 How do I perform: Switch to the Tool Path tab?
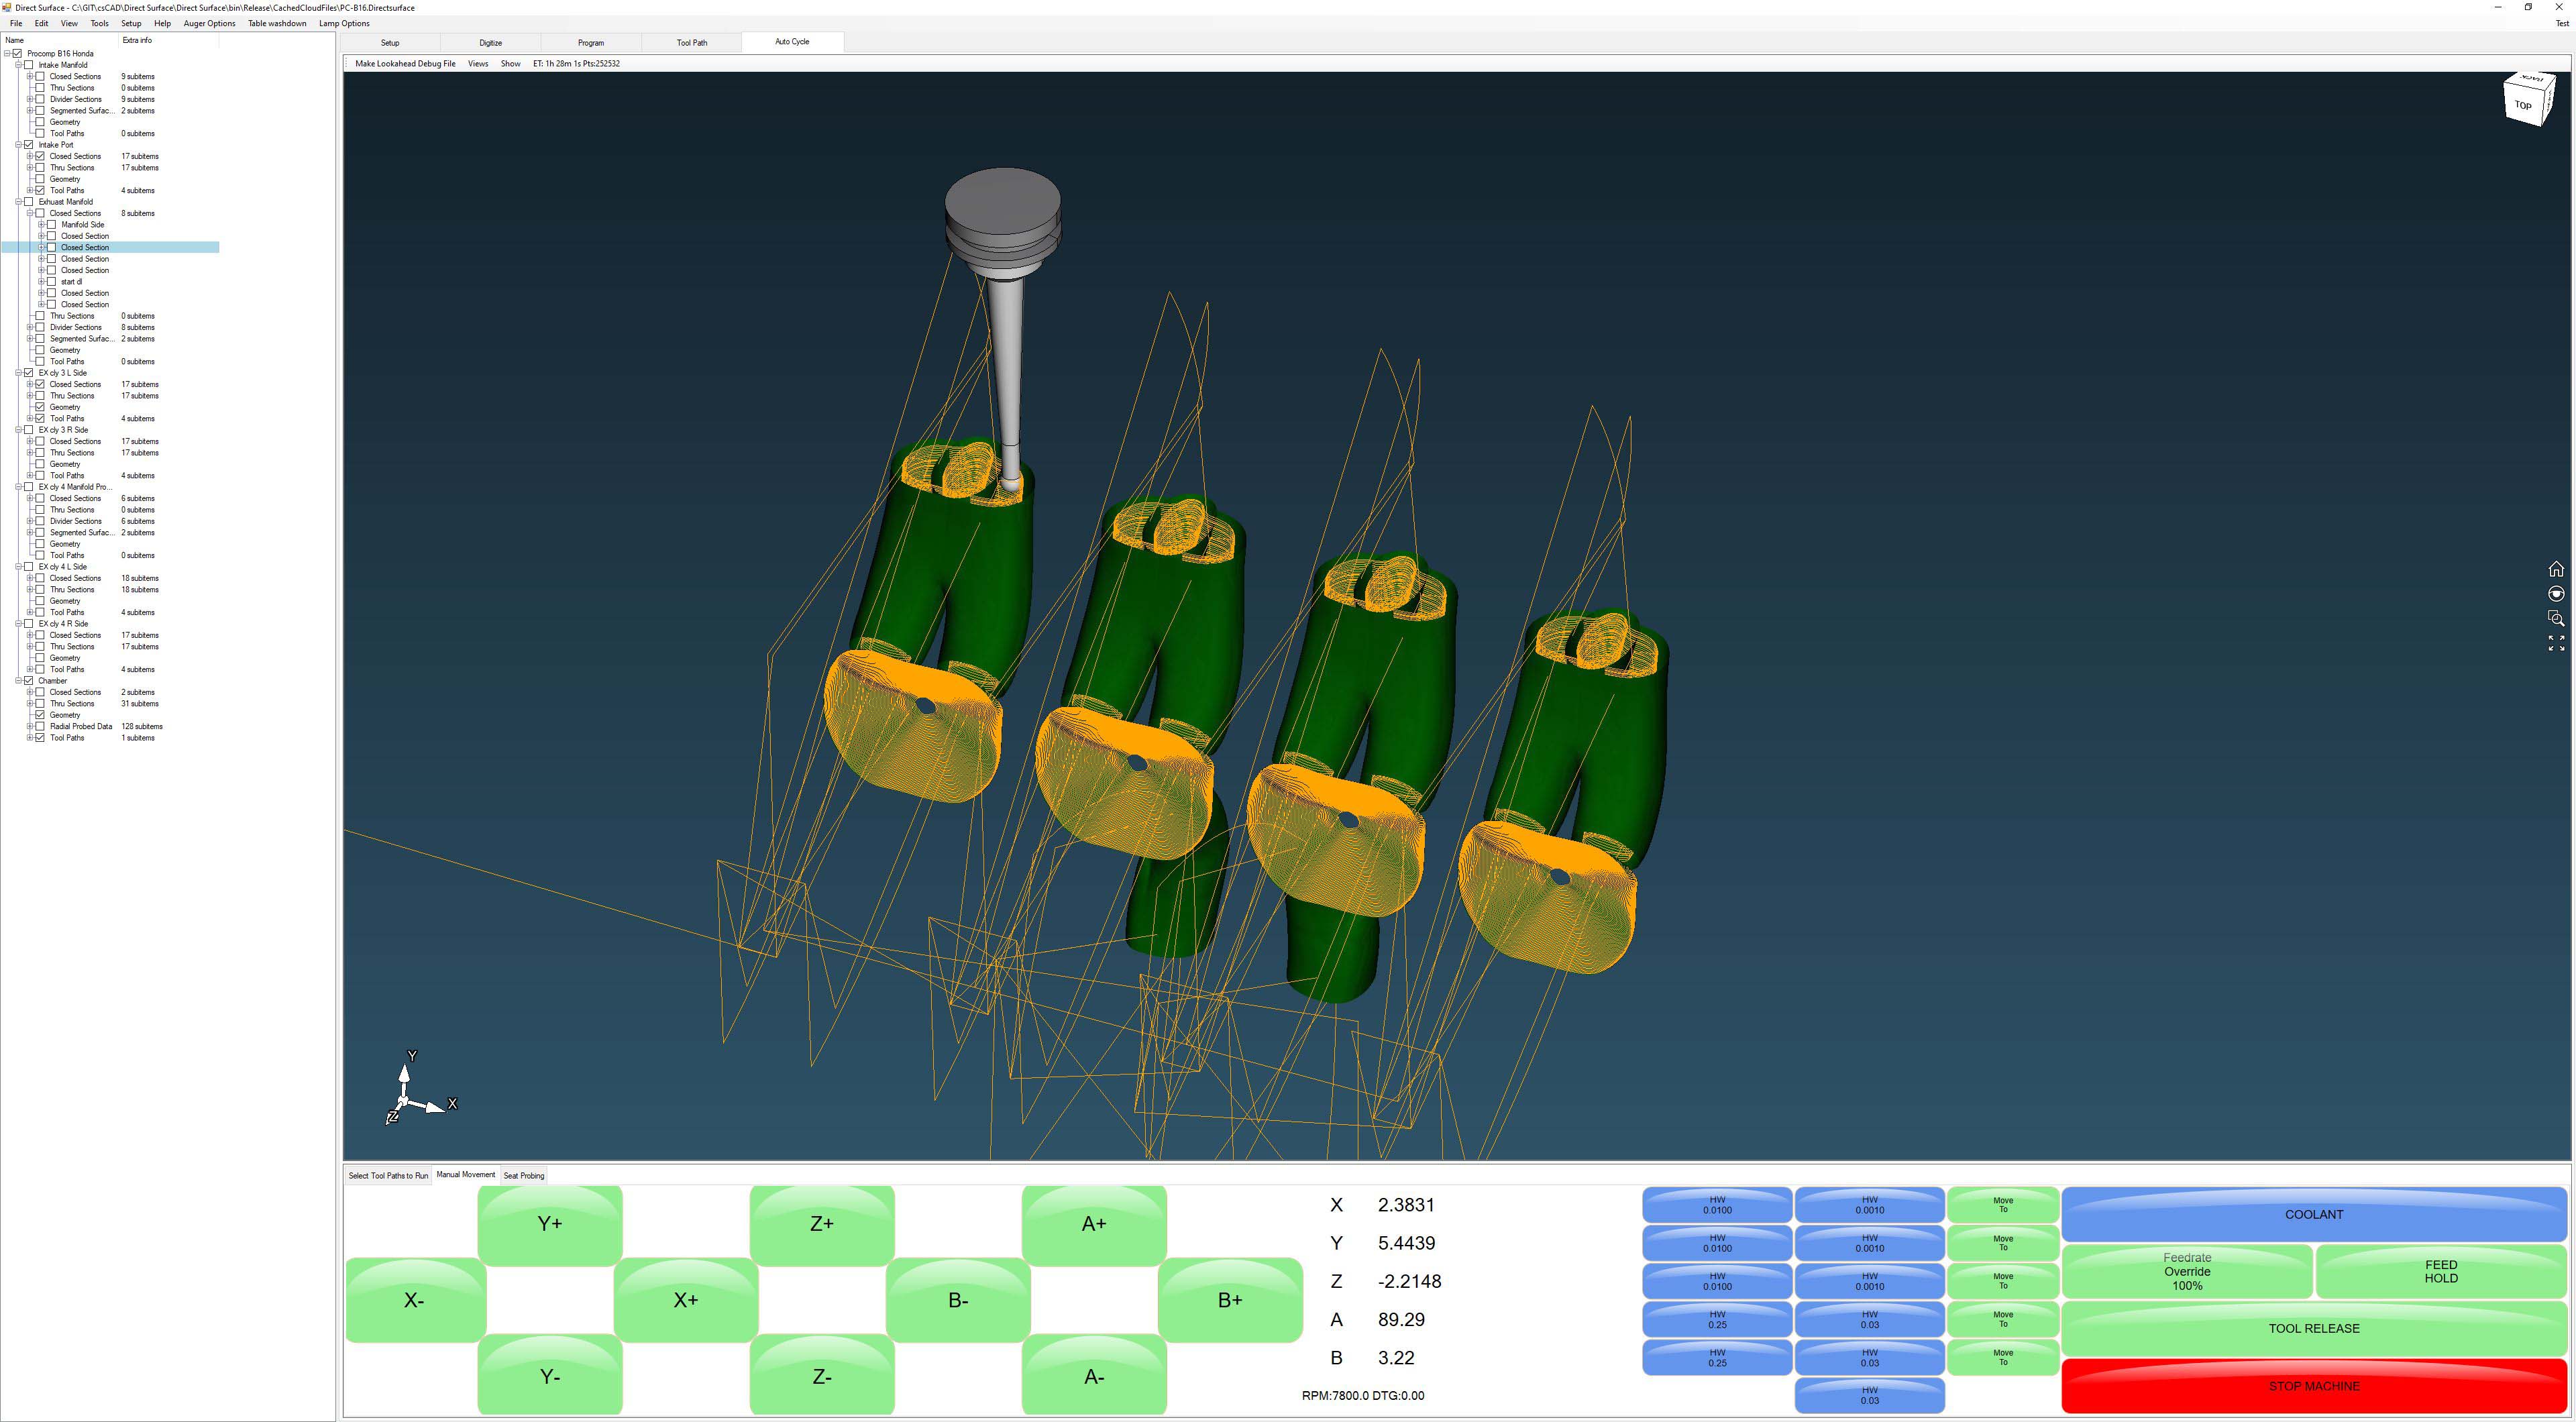(692, 43)
